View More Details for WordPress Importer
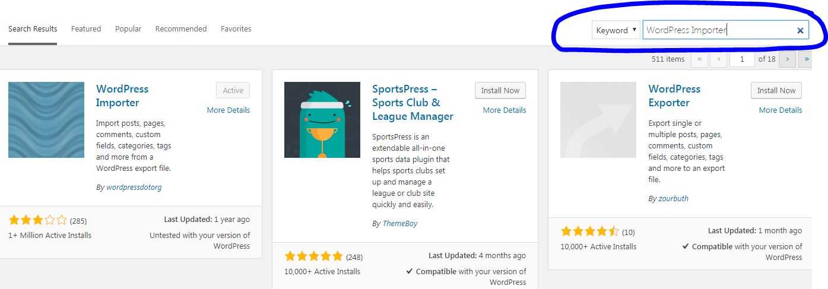The image size is (828, 289). [x=229, y=110]
